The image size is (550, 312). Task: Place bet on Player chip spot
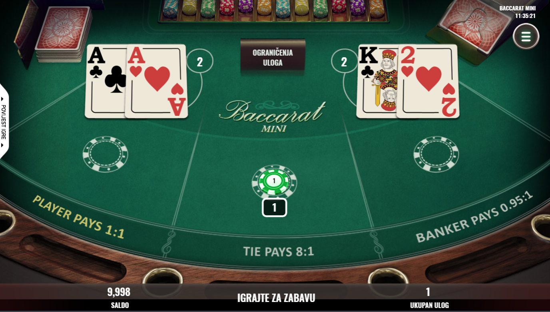pos(105,154)
